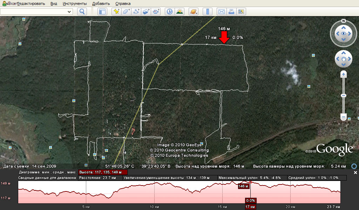The height and width of the screenshot is (210, 359).
Task: Toggle sunlight across the landscape
Action: tap(179, 12)
